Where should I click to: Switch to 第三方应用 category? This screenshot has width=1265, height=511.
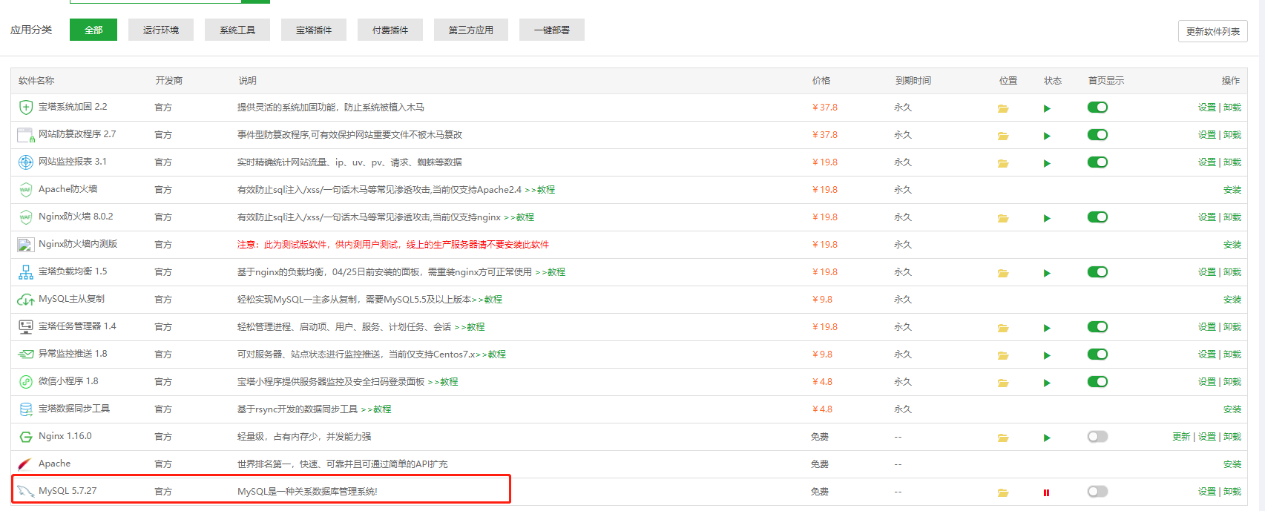click(471, 30)
